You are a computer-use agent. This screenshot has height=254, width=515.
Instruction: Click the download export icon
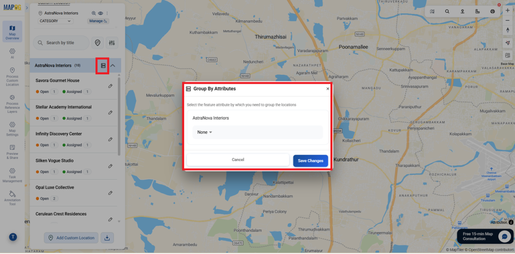tap(107, 238)
